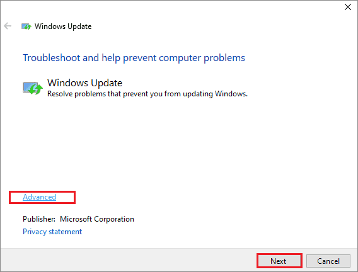Screen dimensions: 358x272
Task: Click the 'Windows Update' title bar text
Action: click(x=63, y=26)
